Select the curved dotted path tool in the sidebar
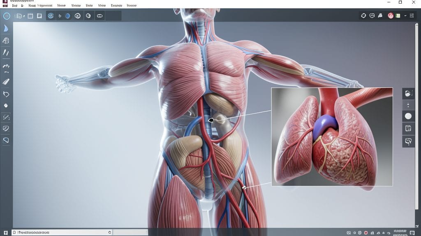Viewport: 421px width, 236px height. coord(6,66)
